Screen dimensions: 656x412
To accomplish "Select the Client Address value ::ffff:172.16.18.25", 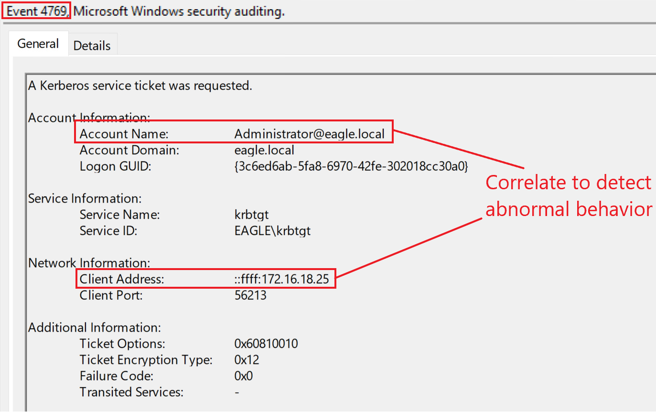I will click(x=282, y=279).
